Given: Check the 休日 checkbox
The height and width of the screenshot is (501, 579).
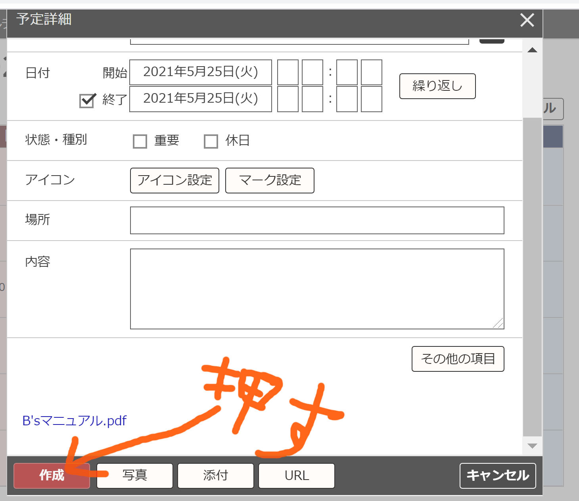Looking at the screenshot, I should pyautogui.click(x=211, y=142).
